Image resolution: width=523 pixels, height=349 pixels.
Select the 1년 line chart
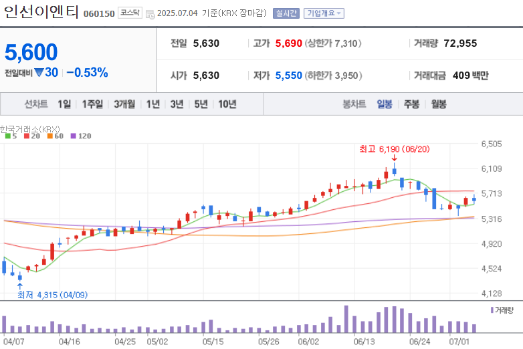coord(153,104)
